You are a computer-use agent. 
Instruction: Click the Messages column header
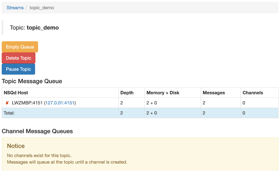tap(214, 93)
